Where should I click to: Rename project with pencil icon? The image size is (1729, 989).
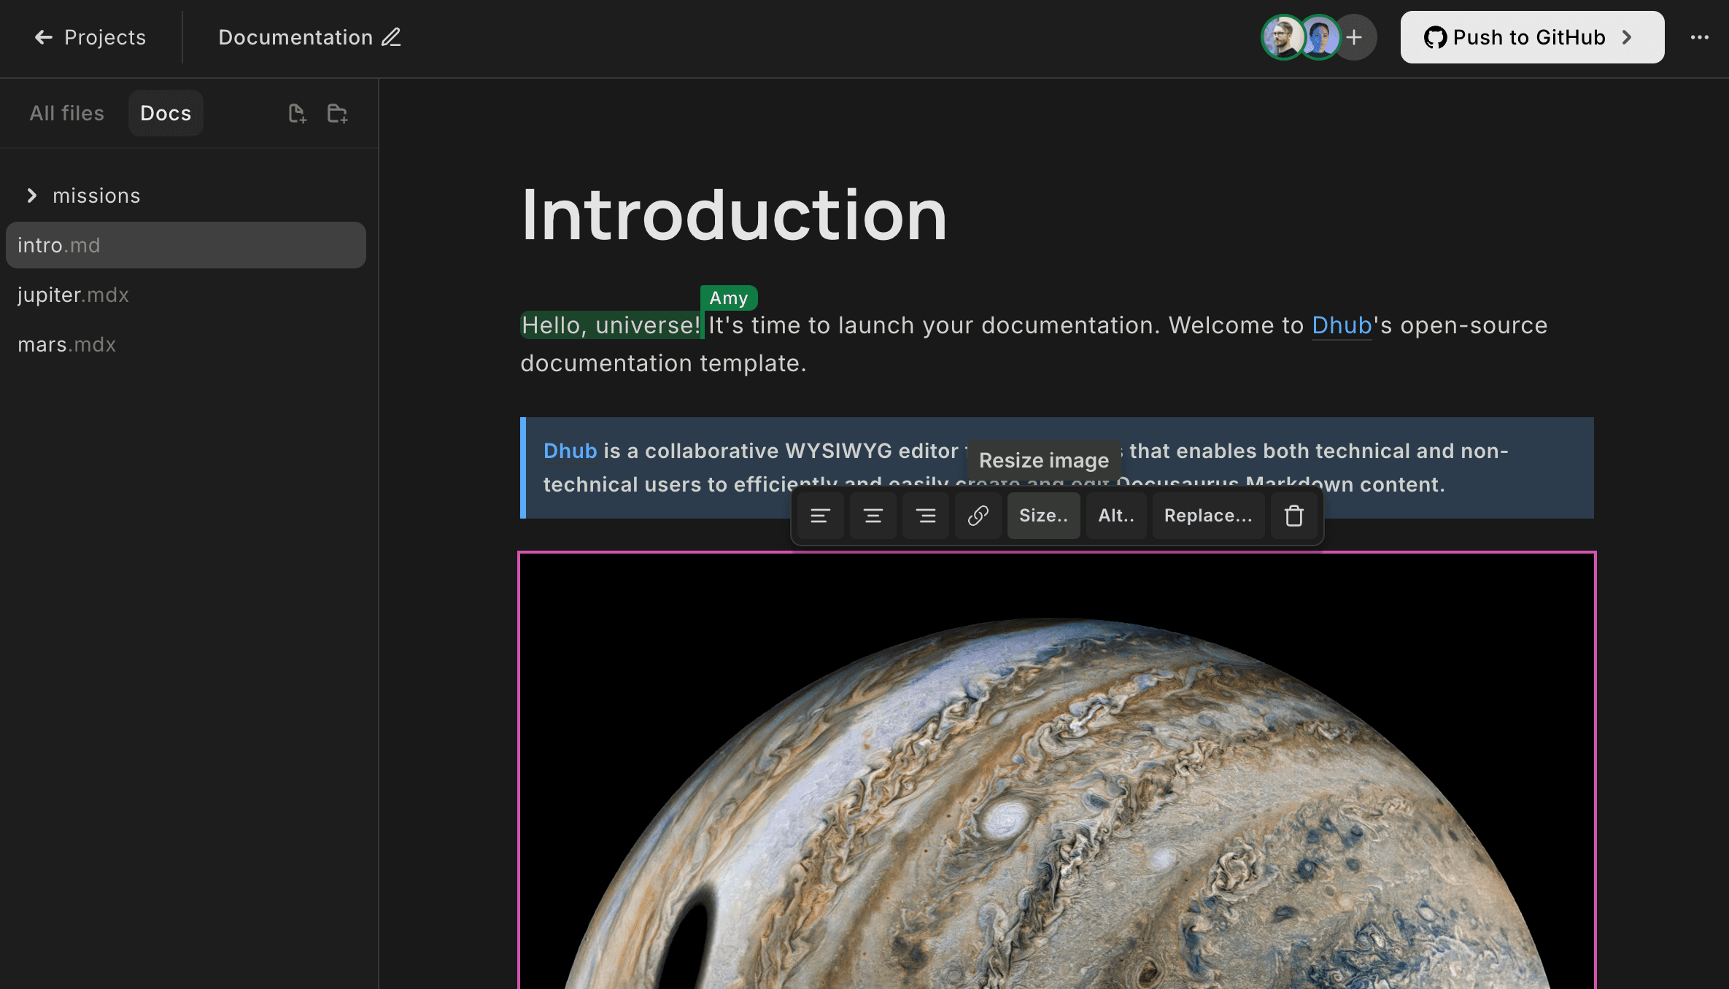[392, 37]
